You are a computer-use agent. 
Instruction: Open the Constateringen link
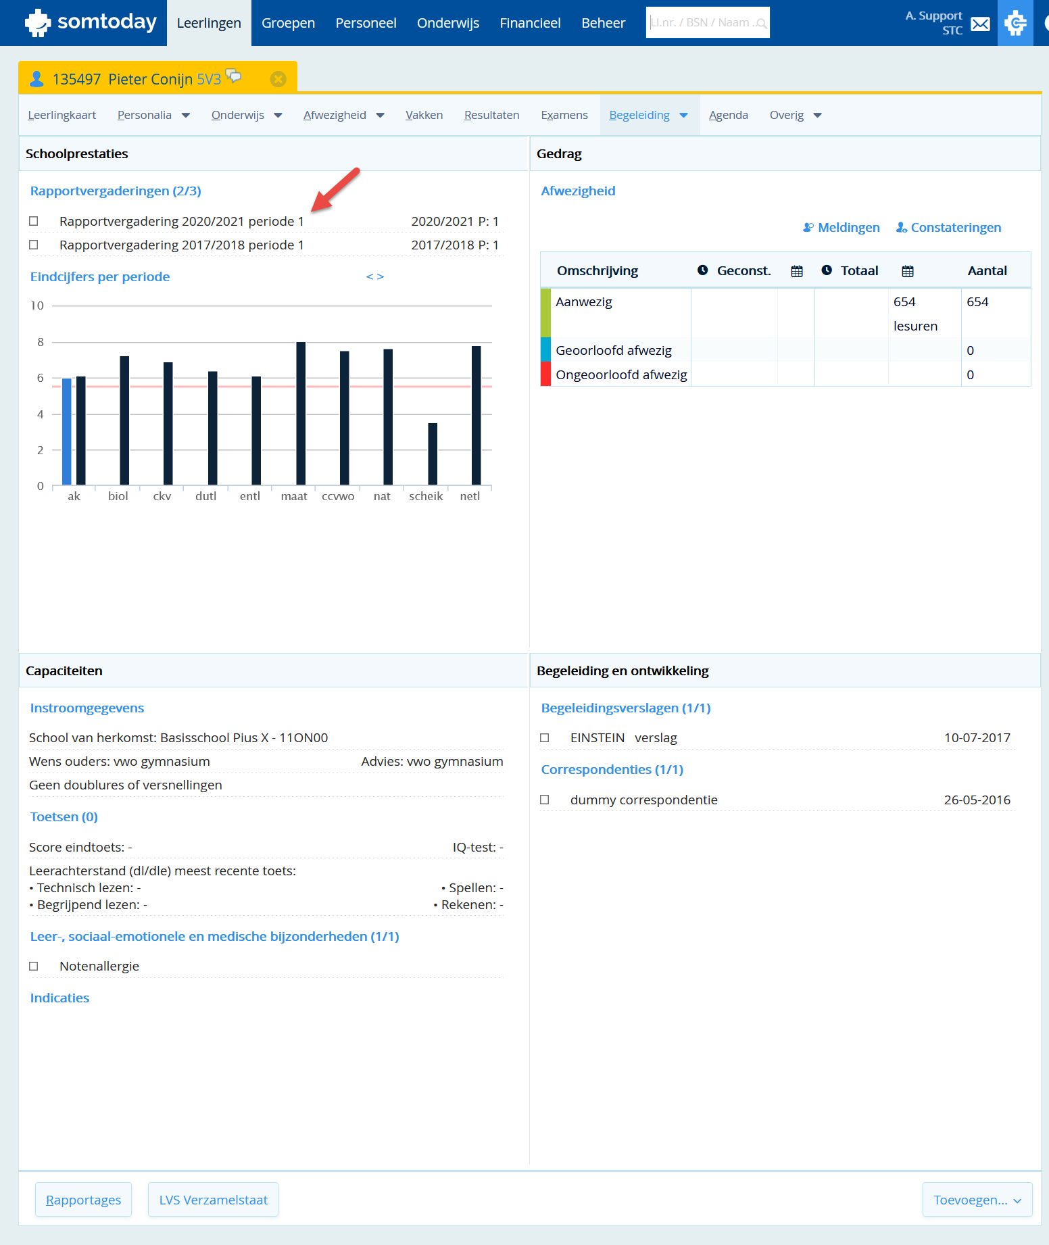pos(956,228)
